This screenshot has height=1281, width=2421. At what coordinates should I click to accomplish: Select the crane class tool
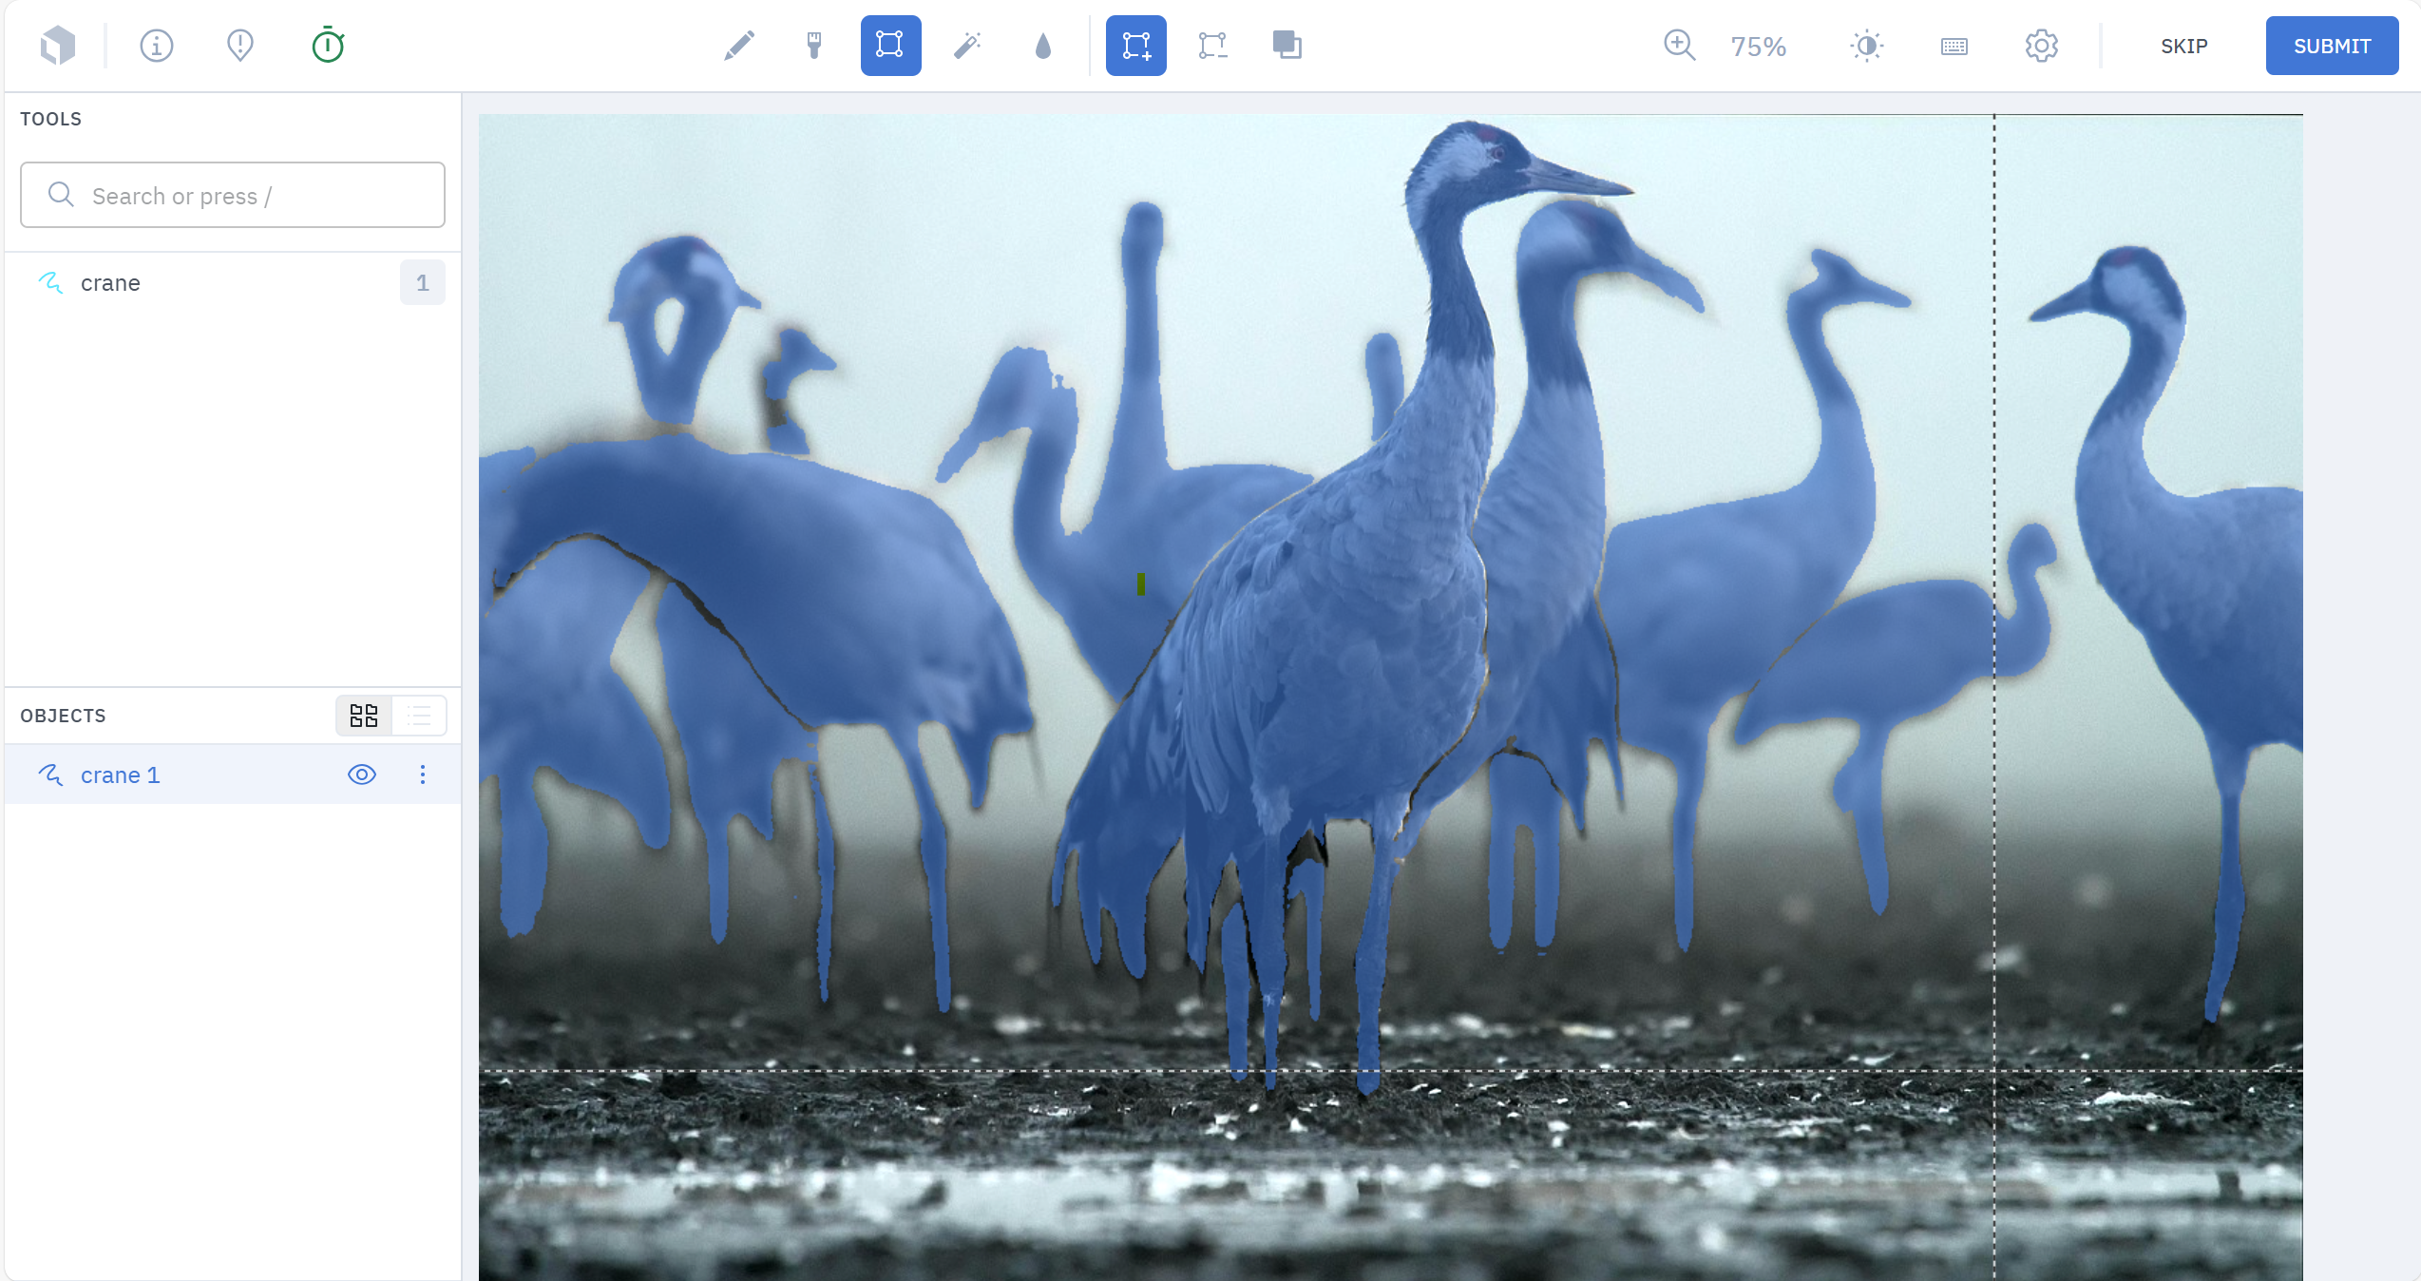tap(111, 283)
